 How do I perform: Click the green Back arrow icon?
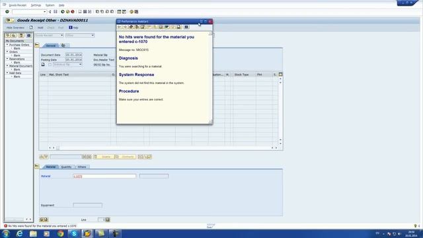coord(63,12)
